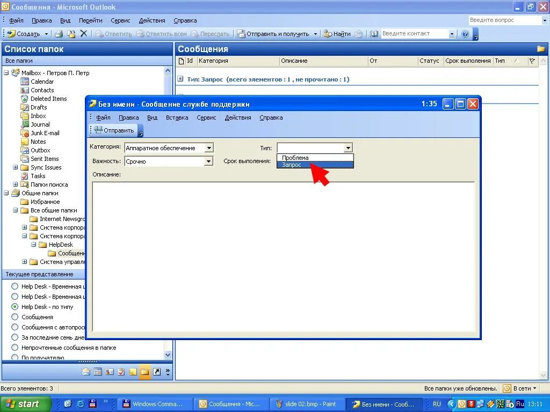This screenshot has height=412, width=550.
Task: Select За последние семь дней view
Action: pyautogui.click(x=15, y=337)
